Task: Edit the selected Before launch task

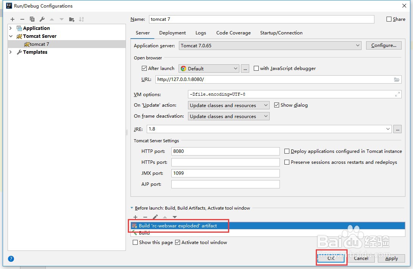Action: (155, 217)
